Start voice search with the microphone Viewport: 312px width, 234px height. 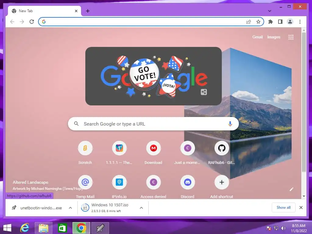230,124
